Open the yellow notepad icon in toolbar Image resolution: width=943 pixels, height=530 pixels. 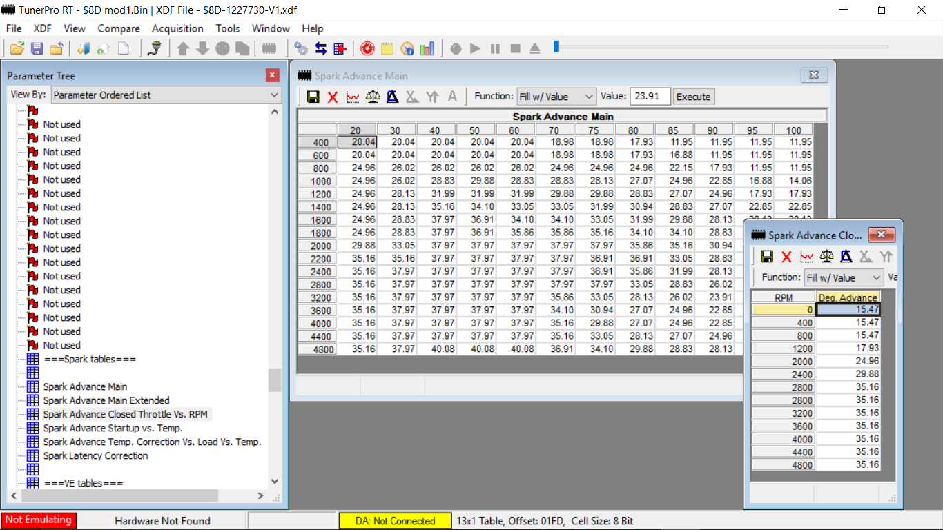click(x=387, y=48)
